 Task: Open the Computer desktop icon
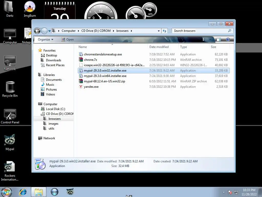tap(10, 36)
